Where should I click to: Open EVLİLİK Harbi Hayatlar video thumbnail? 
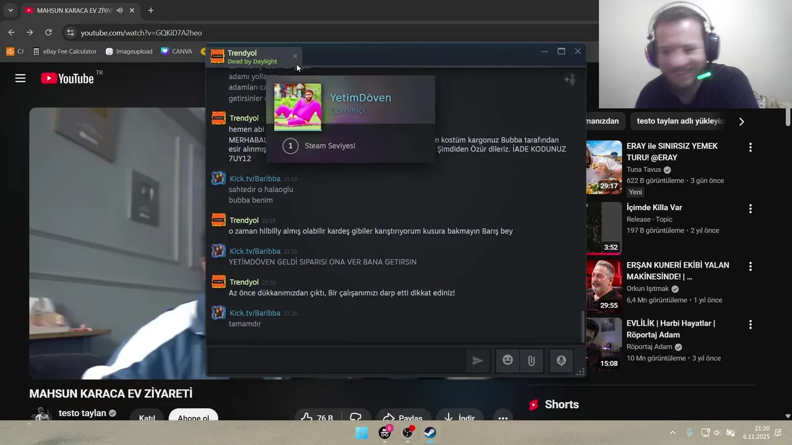click(x=604, y=344)
